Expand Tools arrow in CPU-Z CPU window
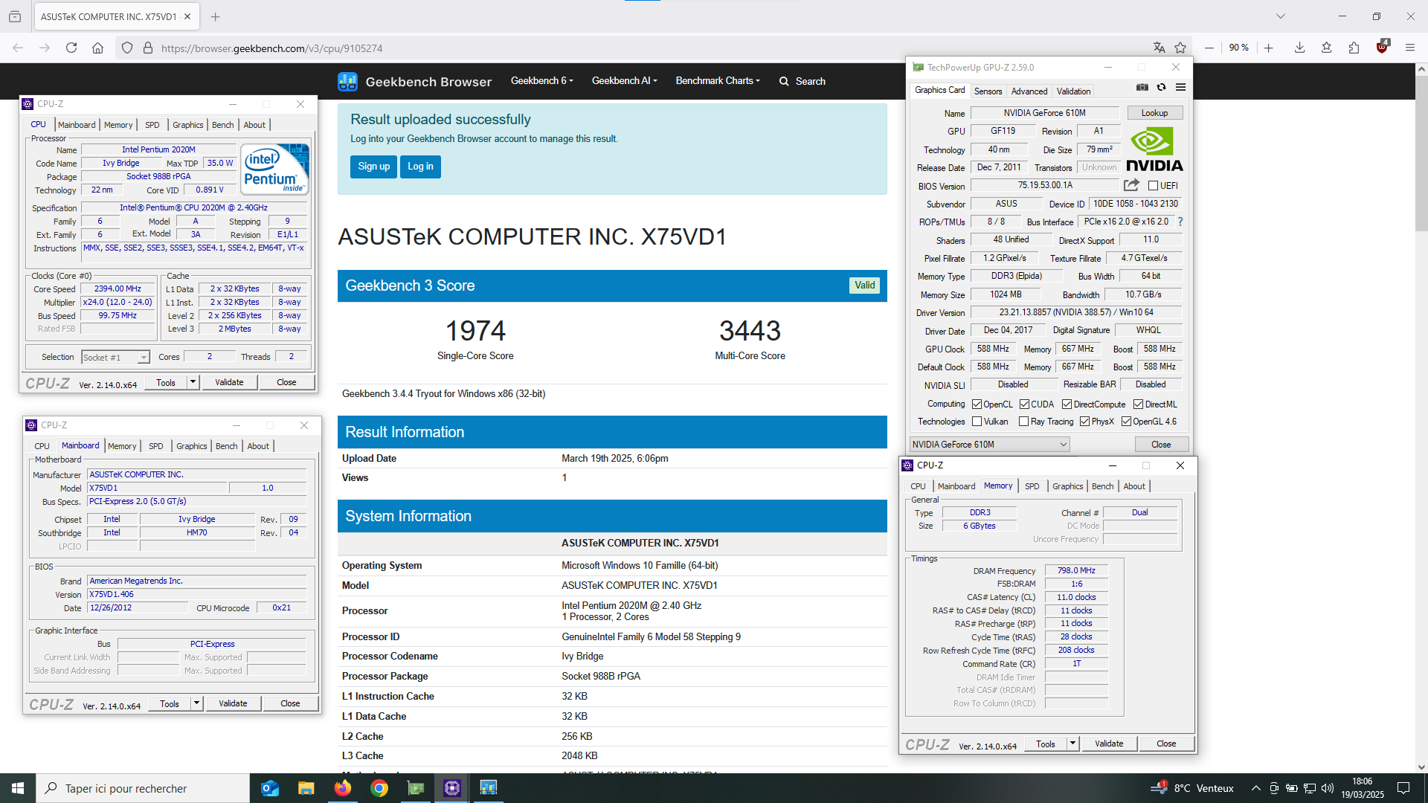 193,382
